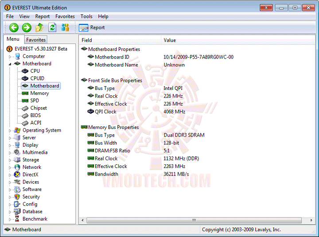Open the View menu
The width and height of the screenshot is (319, 237).
pos(24,16)
